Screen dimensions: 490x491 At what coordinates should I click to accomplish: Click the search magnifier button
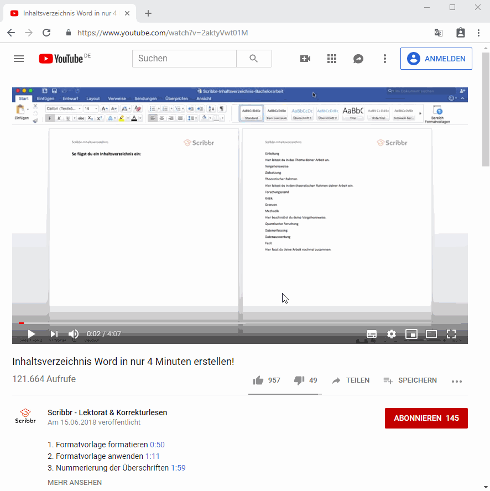coord(254,59)
